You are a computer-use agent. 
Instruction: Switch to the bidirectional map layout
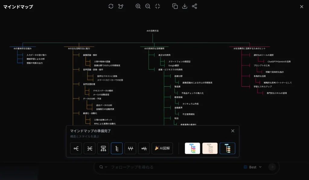pyautogui.click(x=89, y=148)
